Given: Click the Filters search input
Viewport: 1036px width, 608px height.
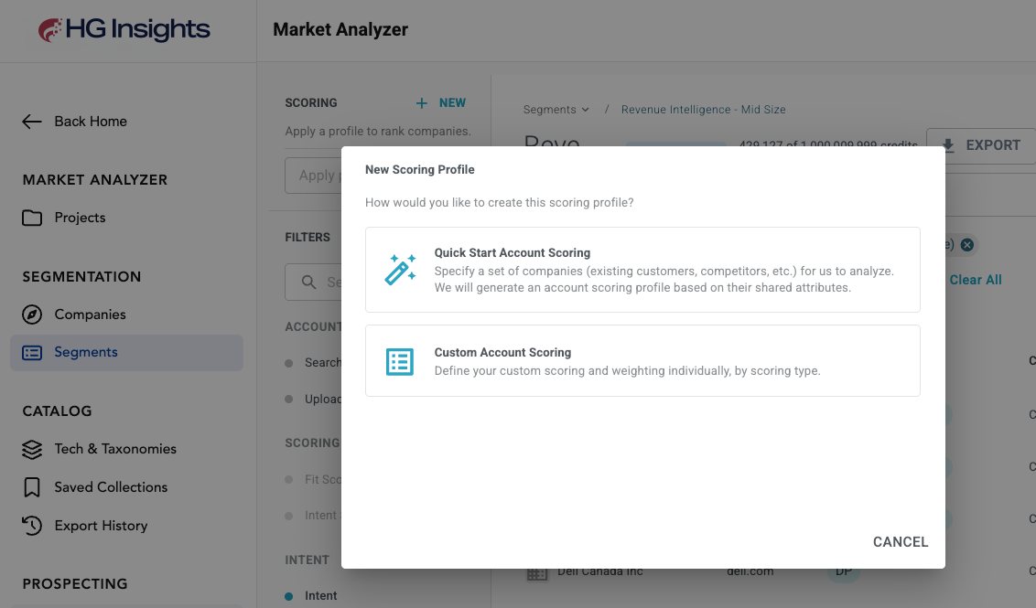Looking at the screenshot, I should point(313,283).
